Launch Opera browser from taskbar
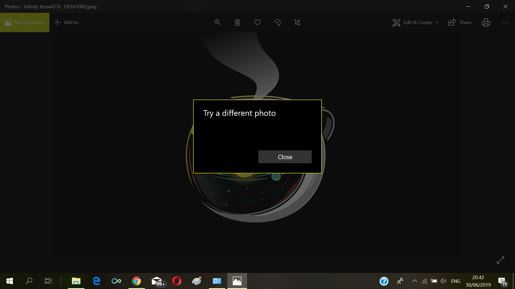This screenshot has height=289, width=515. coord(177,281)
